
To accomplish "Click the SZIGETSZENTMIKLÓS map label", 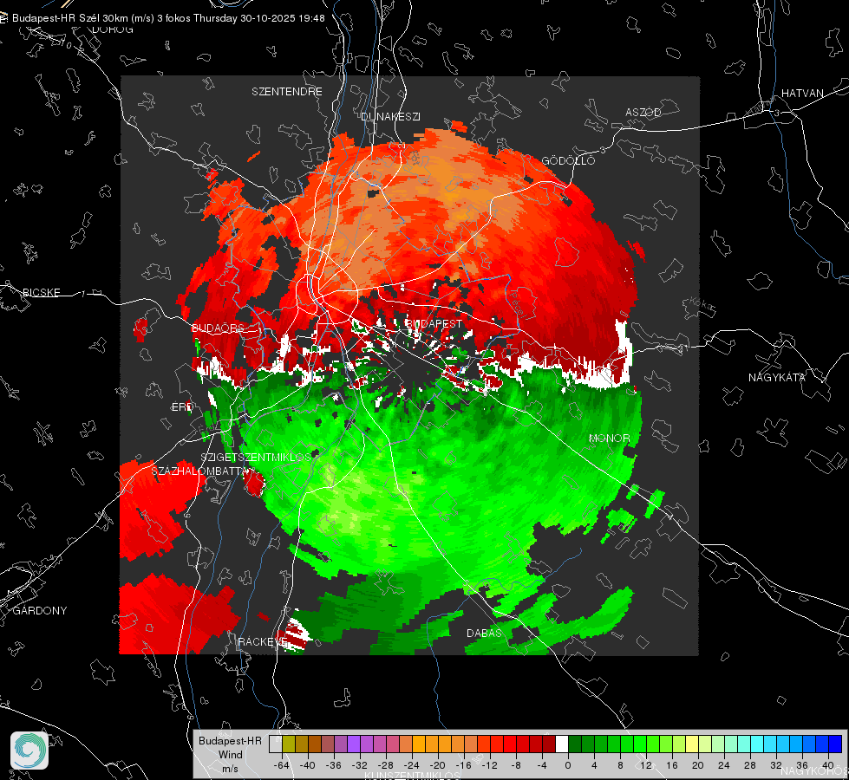I will pos(256,457).
